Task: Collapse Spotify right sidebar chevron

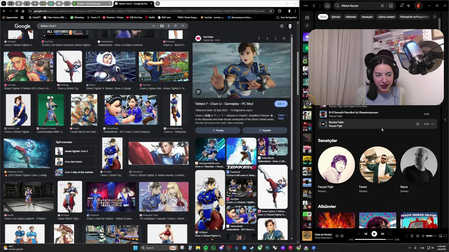Action: coord(445,120)
